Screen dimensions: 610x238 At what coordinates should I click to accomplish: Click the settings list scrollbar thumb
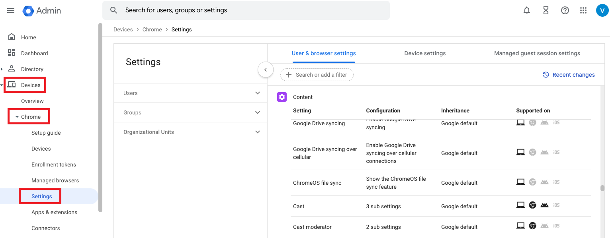[x=602, y=188]
